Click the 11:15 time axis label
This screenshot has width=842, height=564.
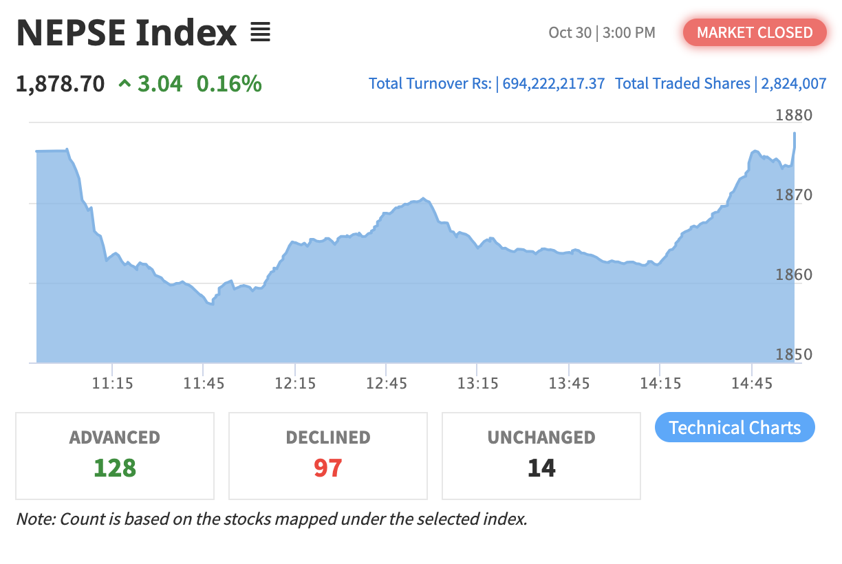click(112, 383)
